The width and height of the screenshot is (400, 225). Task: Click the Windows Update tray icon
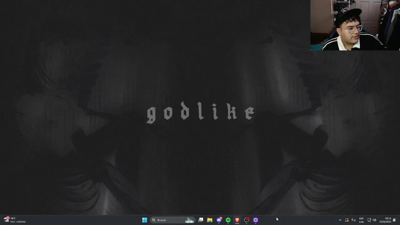(347, 220)
